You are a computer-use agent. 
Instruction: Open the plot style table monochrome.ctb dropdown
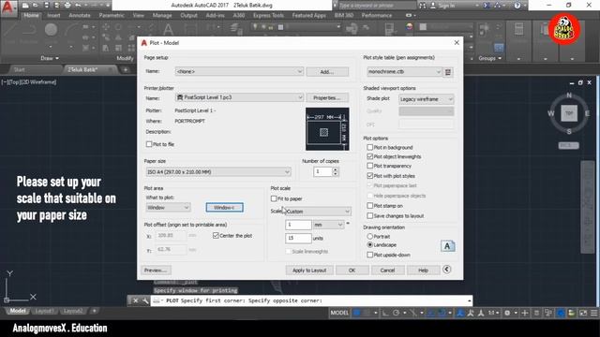pos(404,71)
